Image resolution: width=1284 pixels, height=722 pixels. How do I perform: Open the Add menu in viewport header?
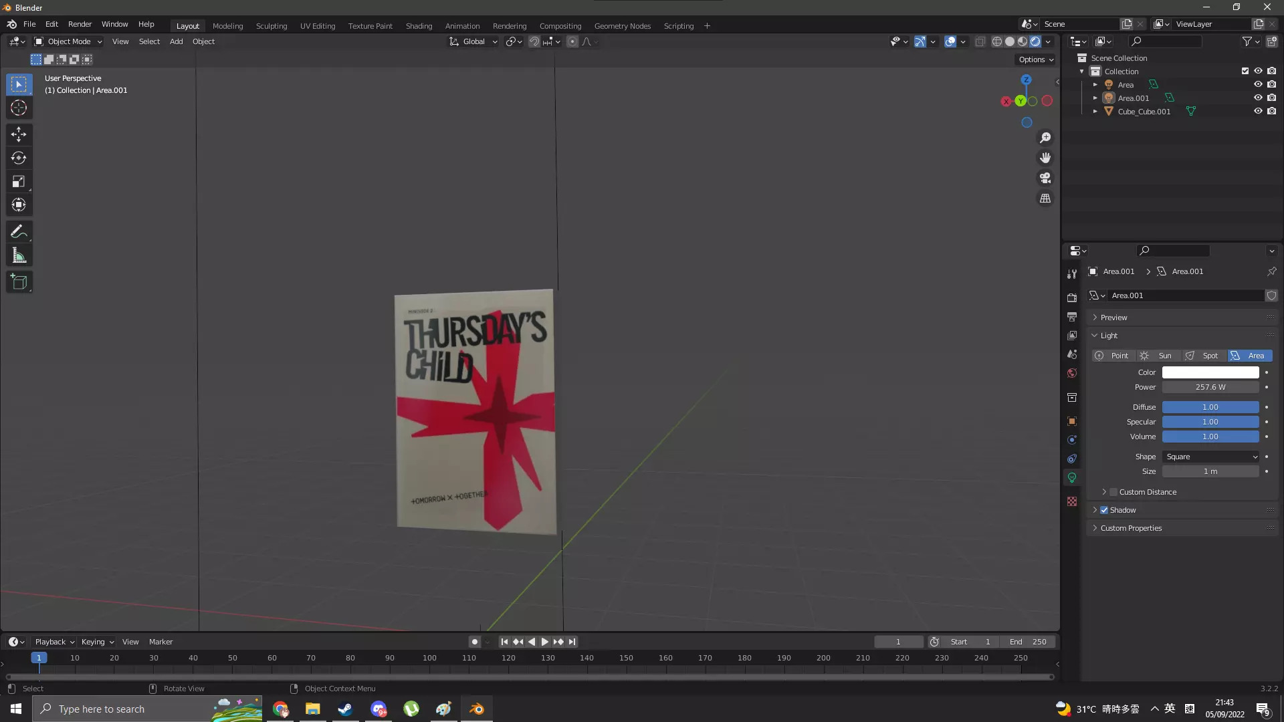click(176, 41)
